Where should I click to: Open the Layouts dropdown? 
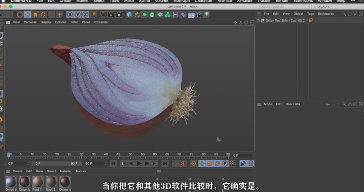[x=337, y=7]
